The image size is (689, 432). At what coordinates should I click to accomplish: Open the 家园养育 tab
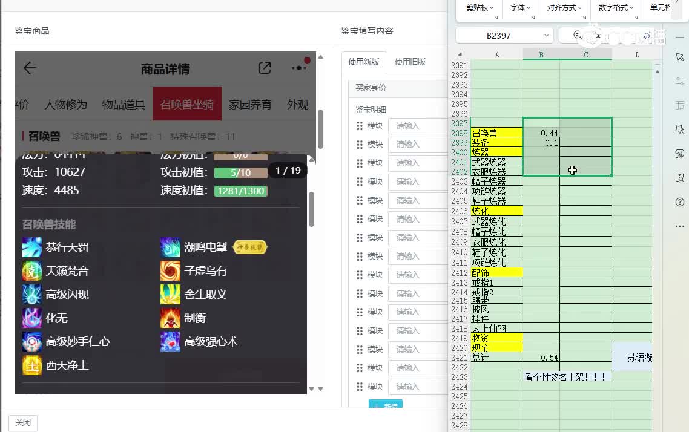click(250, 105)
